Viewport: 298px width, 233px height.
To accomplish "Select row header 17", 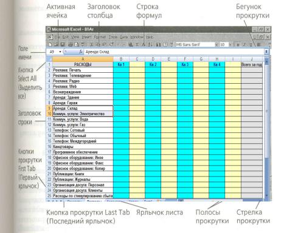I will click(x=49, y=152).
